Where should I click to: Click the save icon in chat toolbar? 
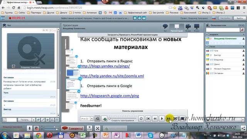click(x=57, y=120)
